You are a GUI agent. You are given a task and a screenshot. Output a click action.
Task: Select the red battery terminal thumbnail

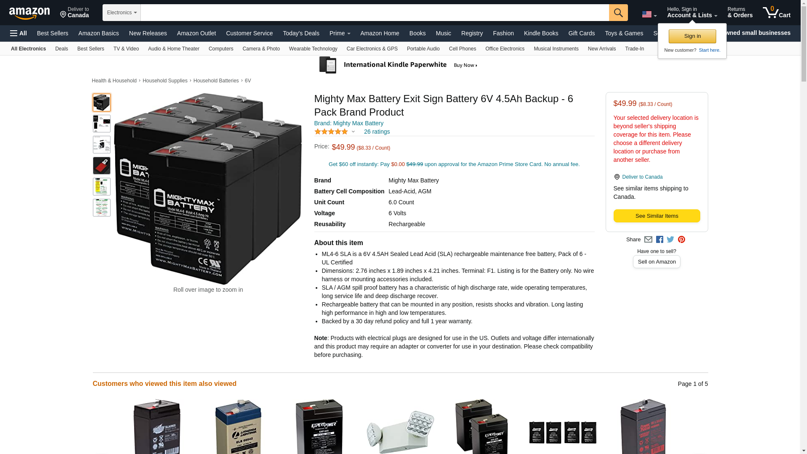click(x=102, y=166)
